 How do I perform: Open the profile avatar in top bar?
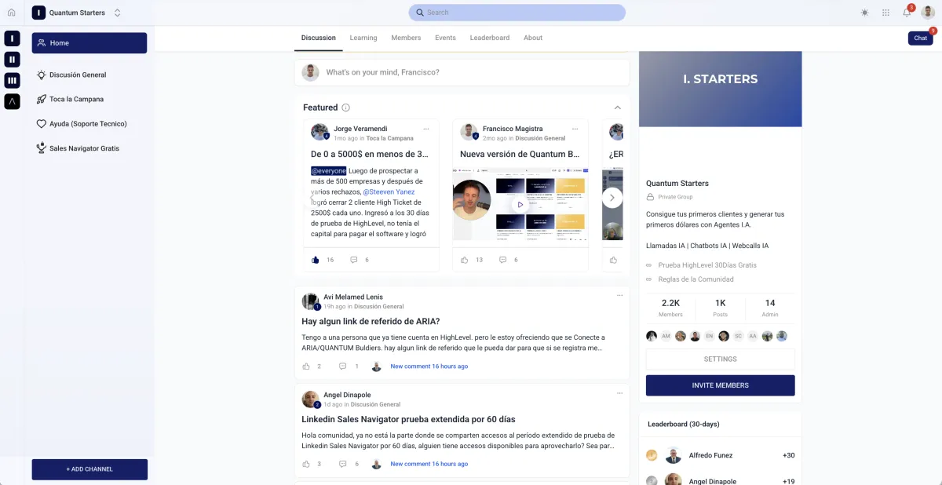click(x=929, y=13)
